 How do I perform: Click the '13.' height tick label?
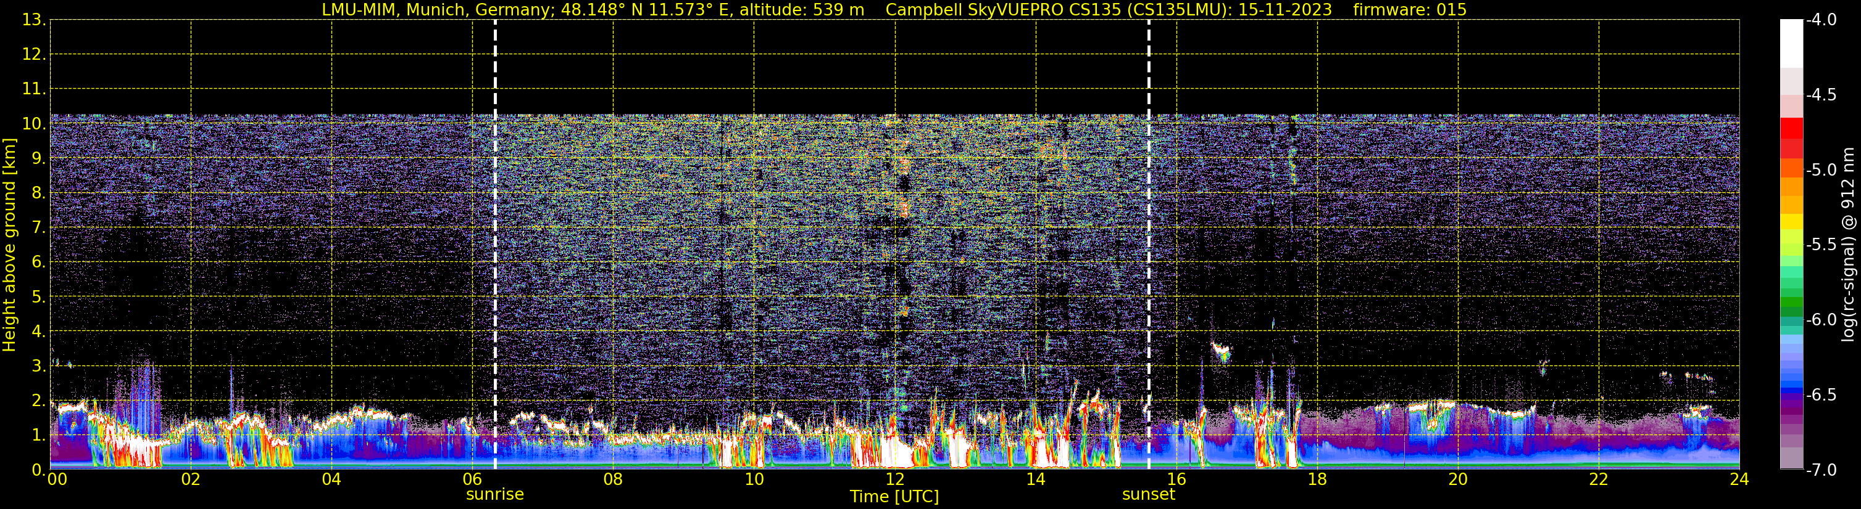(34, 20)
